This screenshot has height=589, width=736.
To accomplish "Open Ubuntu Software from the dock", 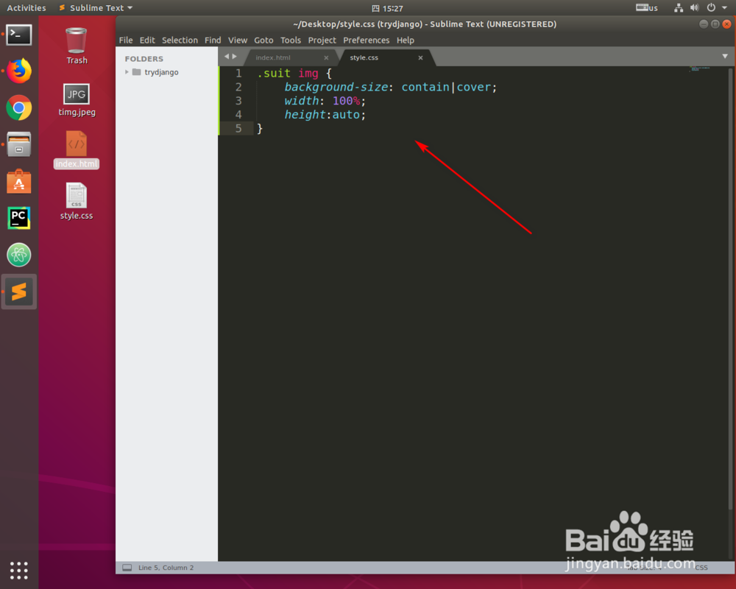I will (x=19, y=181).
